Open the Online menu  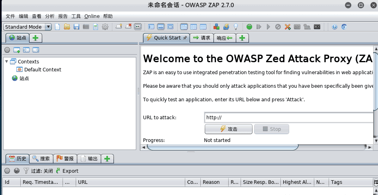[92, 16]
